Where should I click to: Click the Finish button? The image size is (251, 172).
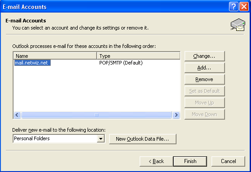pyautogui.click(x=190, y=161)
